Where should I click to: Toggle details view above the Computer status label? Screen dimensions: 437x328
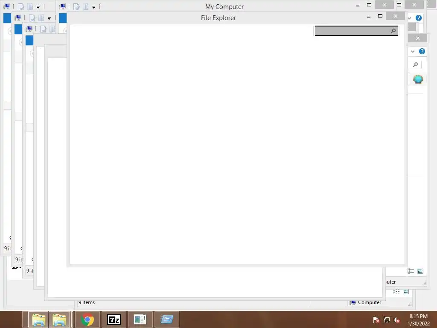click(x=396, y=292)
